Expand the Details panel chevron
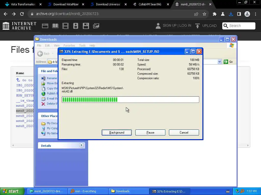Screen dimensions: 261x195 click(x=81, y=145)
